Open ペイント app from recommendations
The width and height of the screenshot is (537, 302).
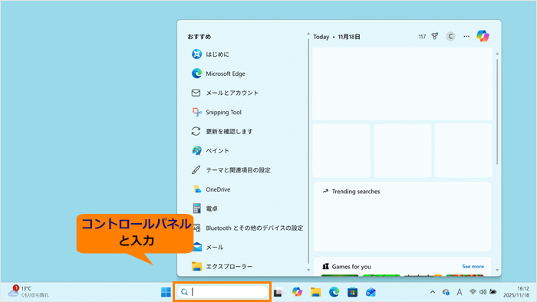tap(210, 150)
